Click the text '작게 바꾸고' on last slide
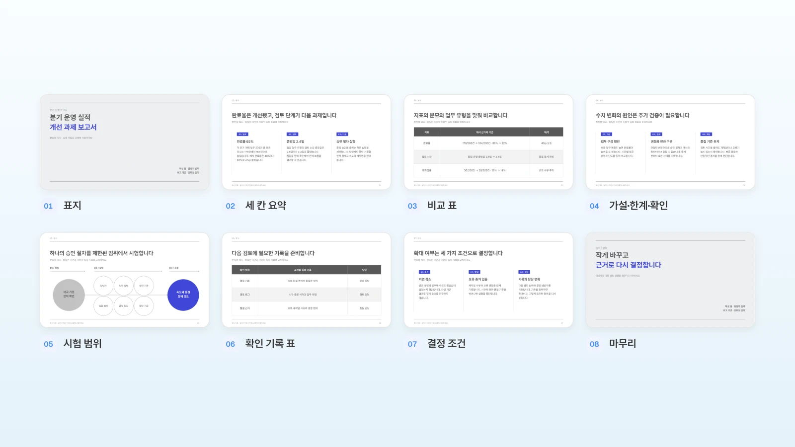The image size is (795, 447). pos(612,255)
